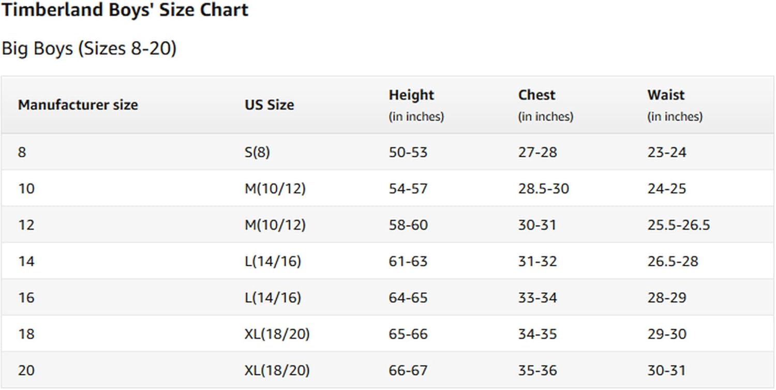Click the Waist column header

point(665,95)
